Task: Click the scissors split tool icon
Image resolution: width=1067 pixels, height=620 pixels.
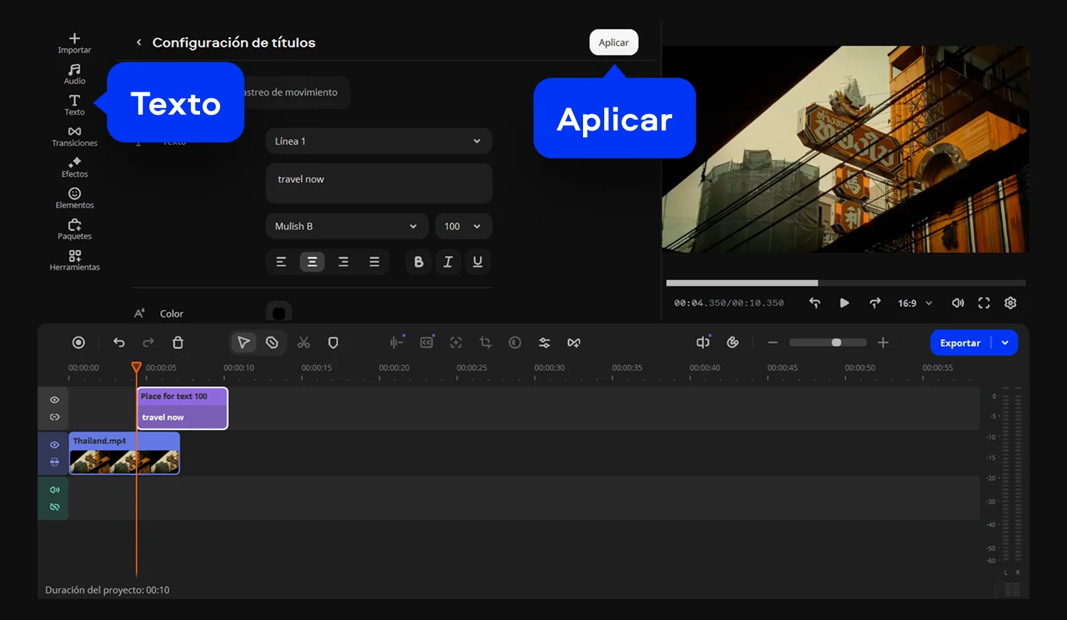Action: 304,342
